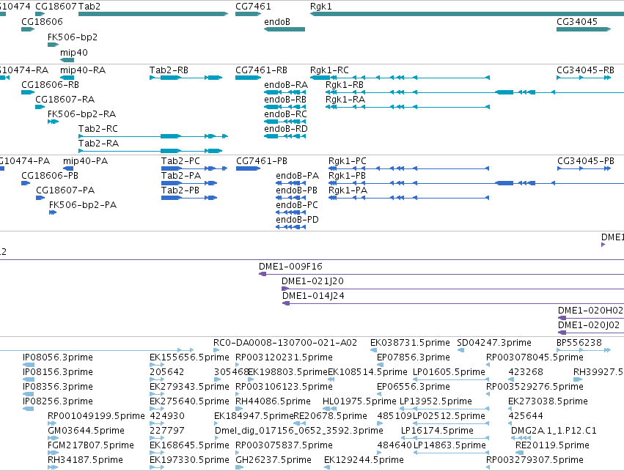Open the endoB-PA protein feature

click(x=291, y=183)
